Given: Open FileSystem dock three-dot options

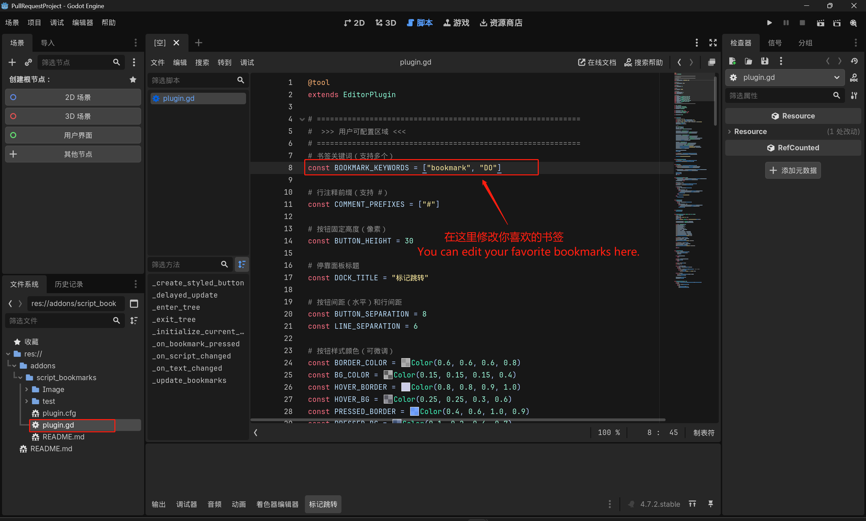Looking at the screenshot, I should [135, 284].
